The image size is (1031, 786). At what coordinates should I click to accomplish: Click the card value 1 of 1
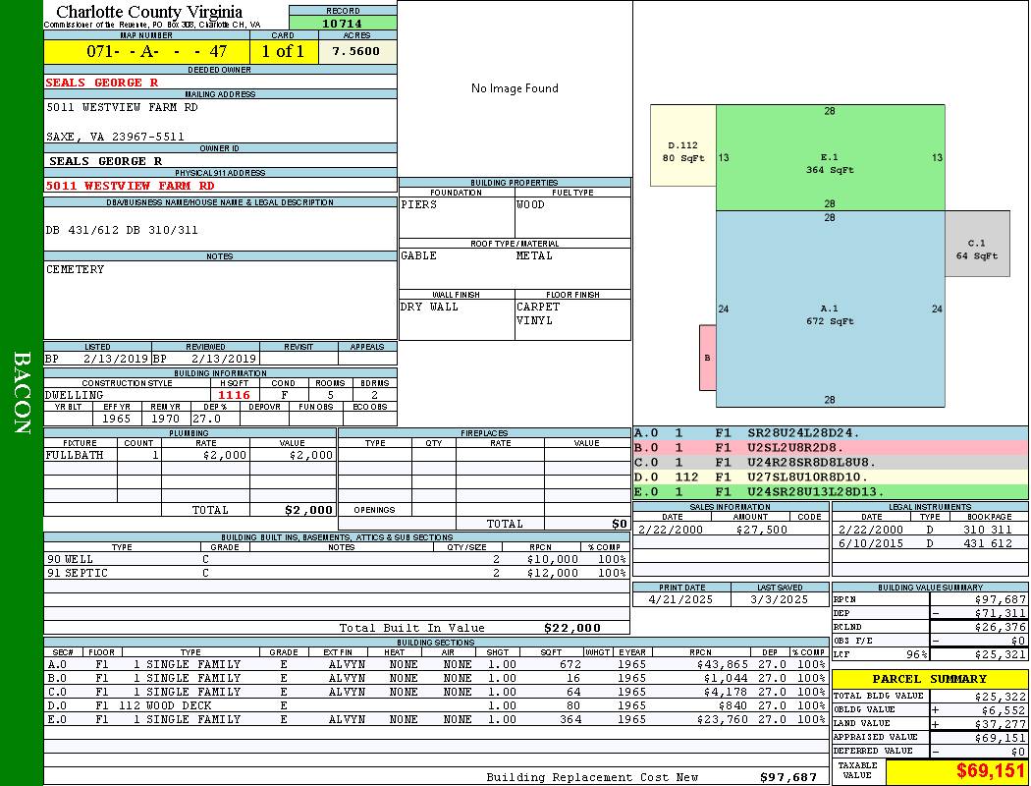(283, 51)
